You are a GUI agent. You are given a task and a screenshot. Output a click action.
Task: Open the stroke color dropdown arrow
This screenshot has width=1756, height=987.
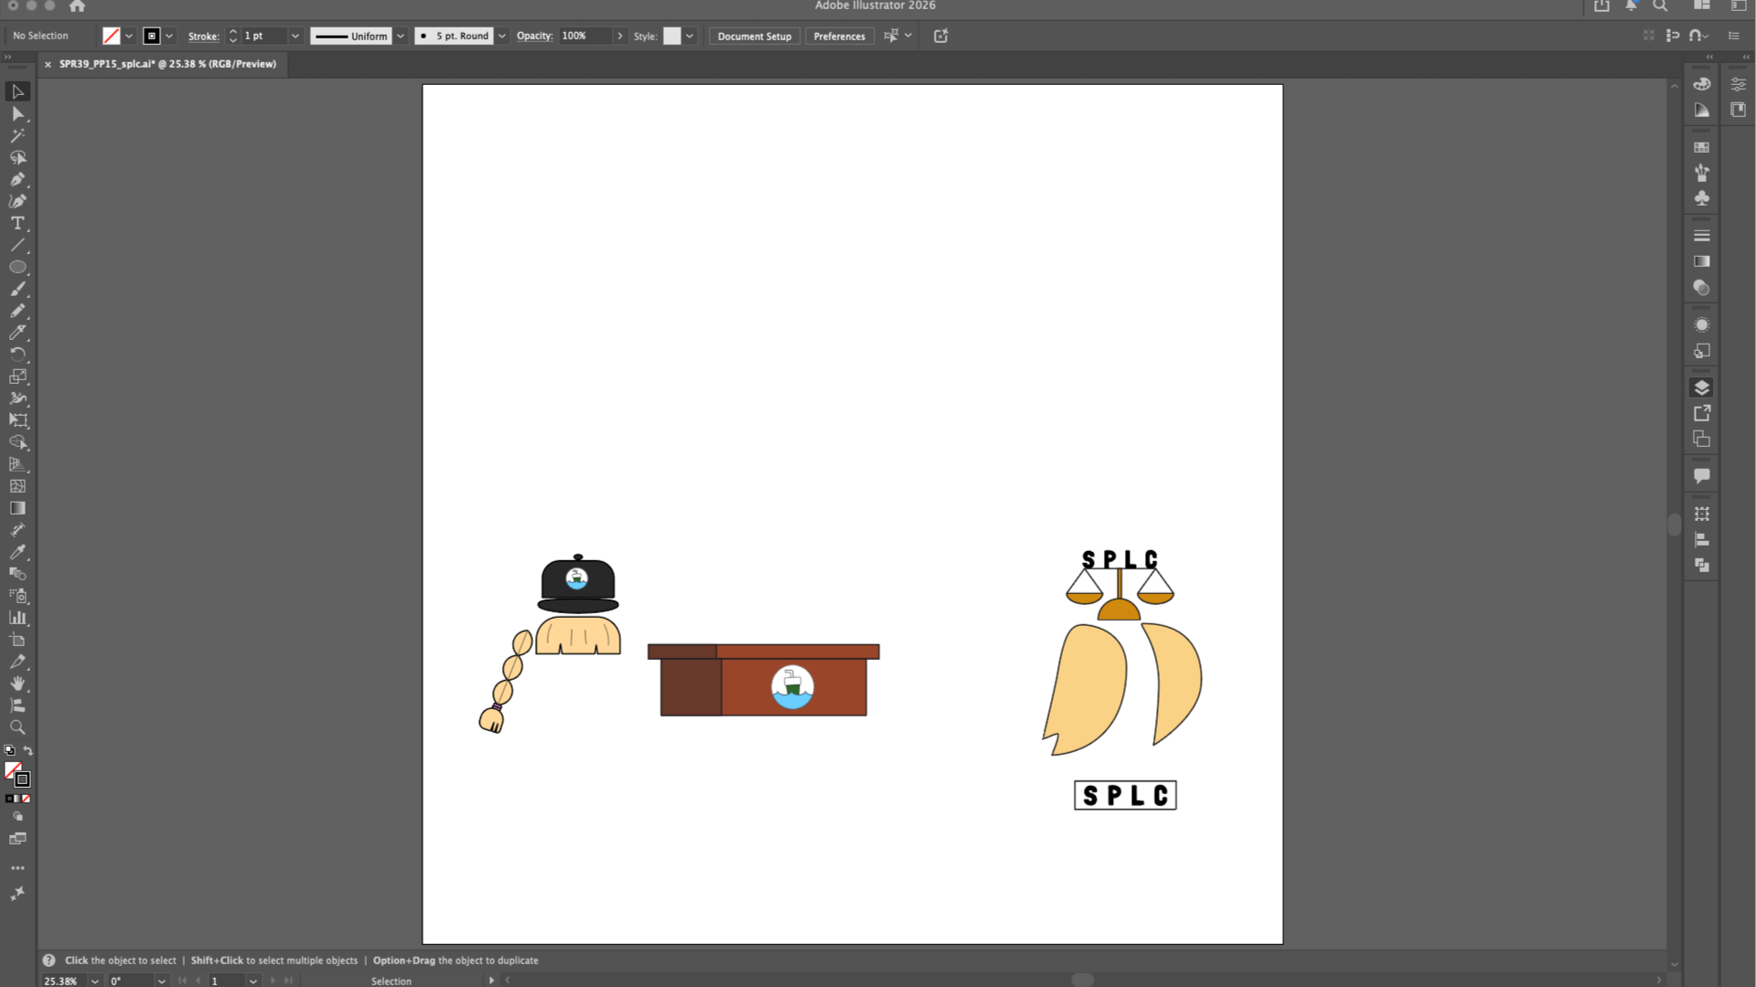pos(169,36)
